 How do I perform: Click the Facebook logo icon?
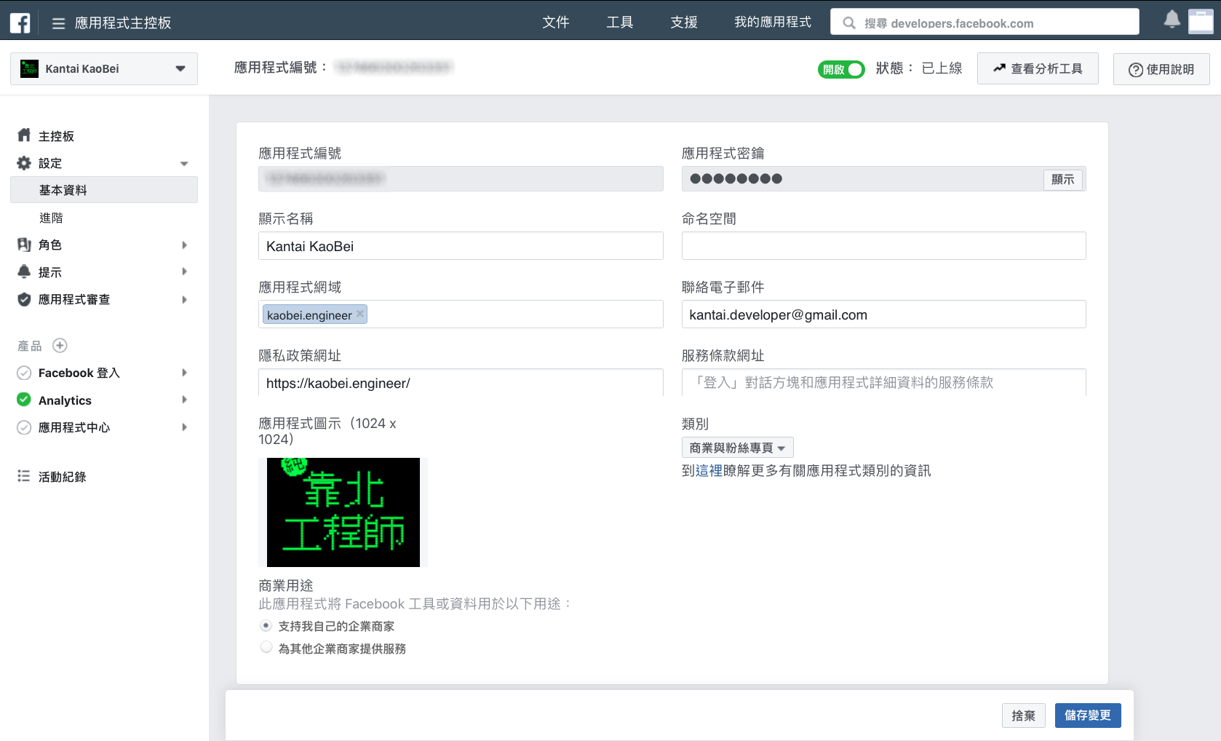[20, 23]
